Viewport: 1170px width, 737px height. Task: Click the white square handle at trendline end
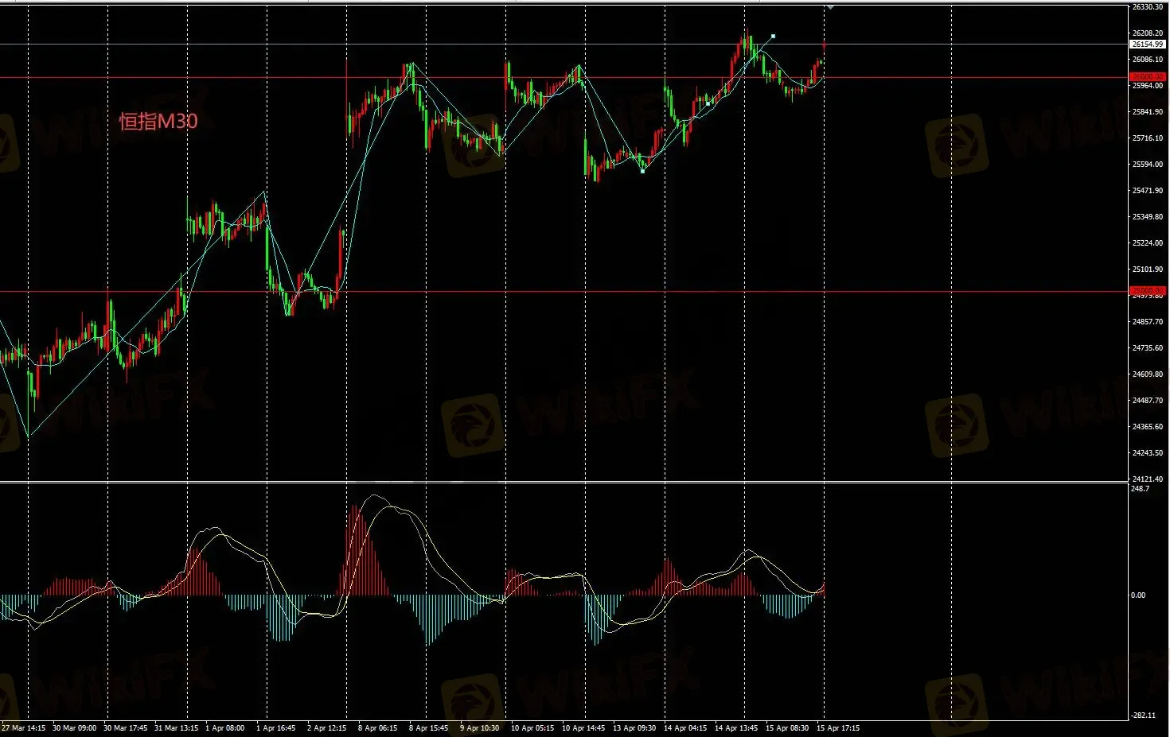click(x=773, y=36)
